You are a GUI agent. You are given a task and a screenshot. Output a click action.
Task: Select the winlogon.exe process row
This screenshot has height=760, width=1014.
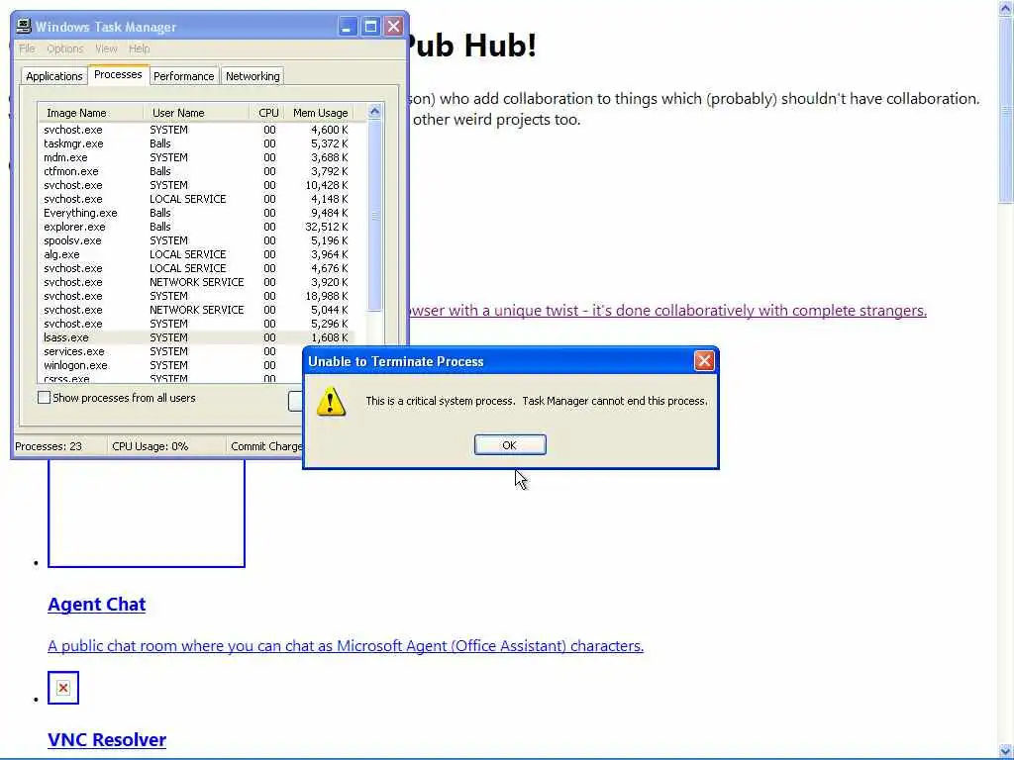coord(170,365)
